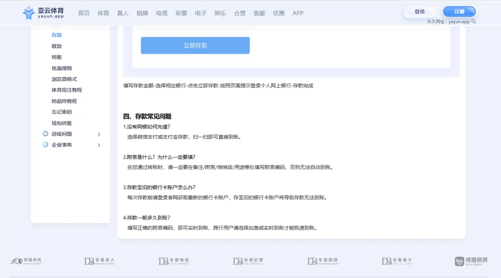Click the 企业事务 sidebar icon
Image resolution: width=501 pixels, height=278 pixels.
coord(45,145)
